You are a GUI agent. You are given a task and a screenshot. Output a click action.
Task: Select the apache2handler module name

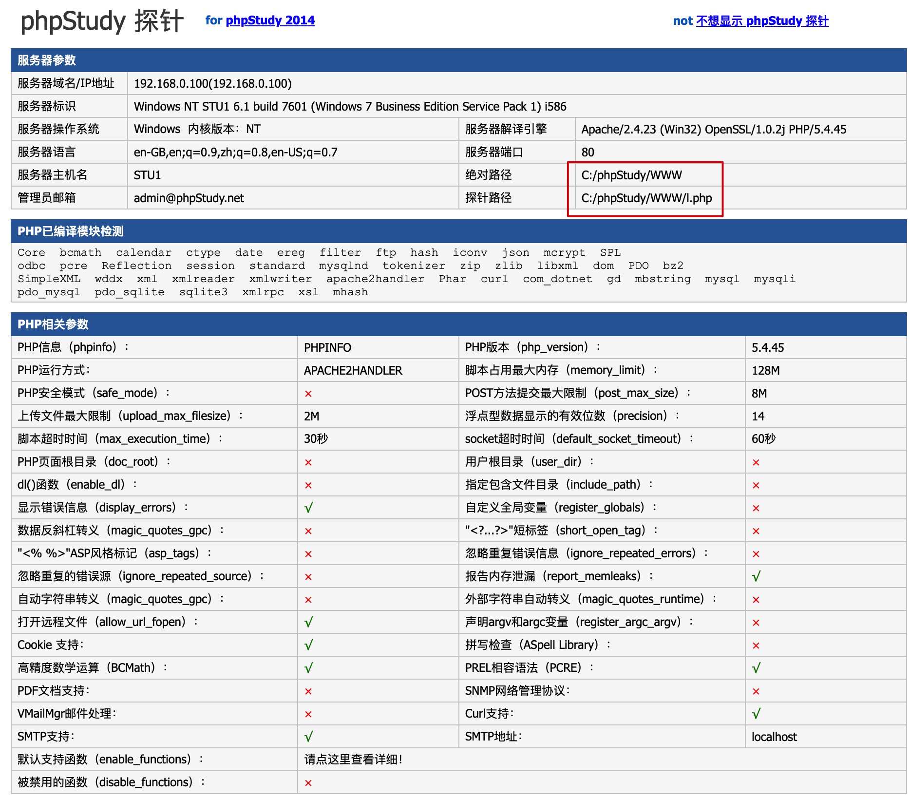375,279
